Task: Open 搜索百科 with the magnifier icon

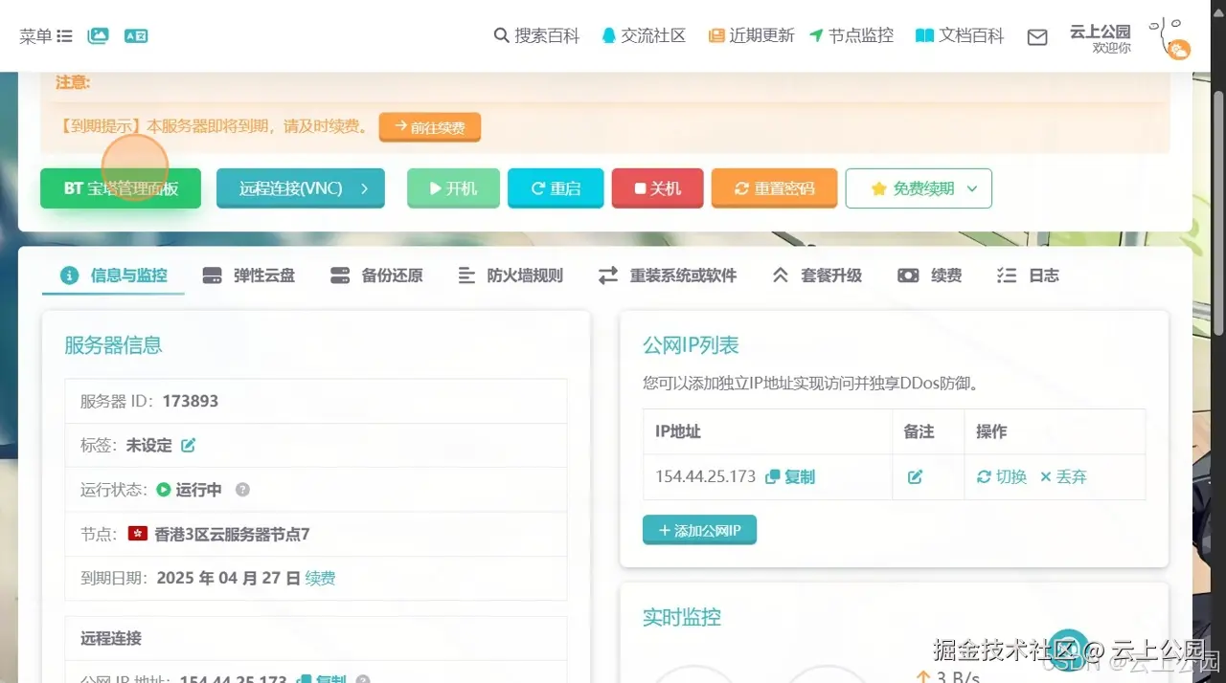Action: pos(535,35)
